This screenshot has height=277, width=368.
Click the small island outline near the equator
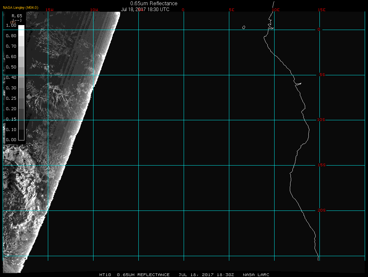point(244,28)
